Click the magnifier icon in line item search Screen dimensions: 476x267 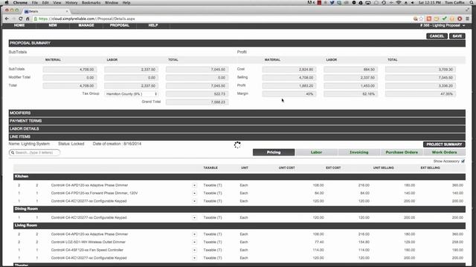13,153
